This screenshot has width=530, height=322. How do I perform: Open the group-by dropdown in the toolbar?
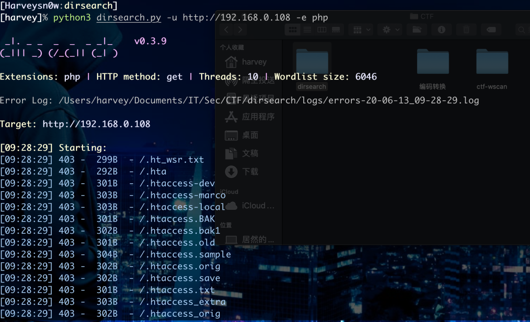click(x=361, y=29)
